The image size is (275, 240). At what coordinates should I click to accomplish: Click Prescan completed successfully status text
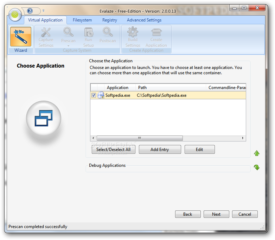click(x=38, y=227)
